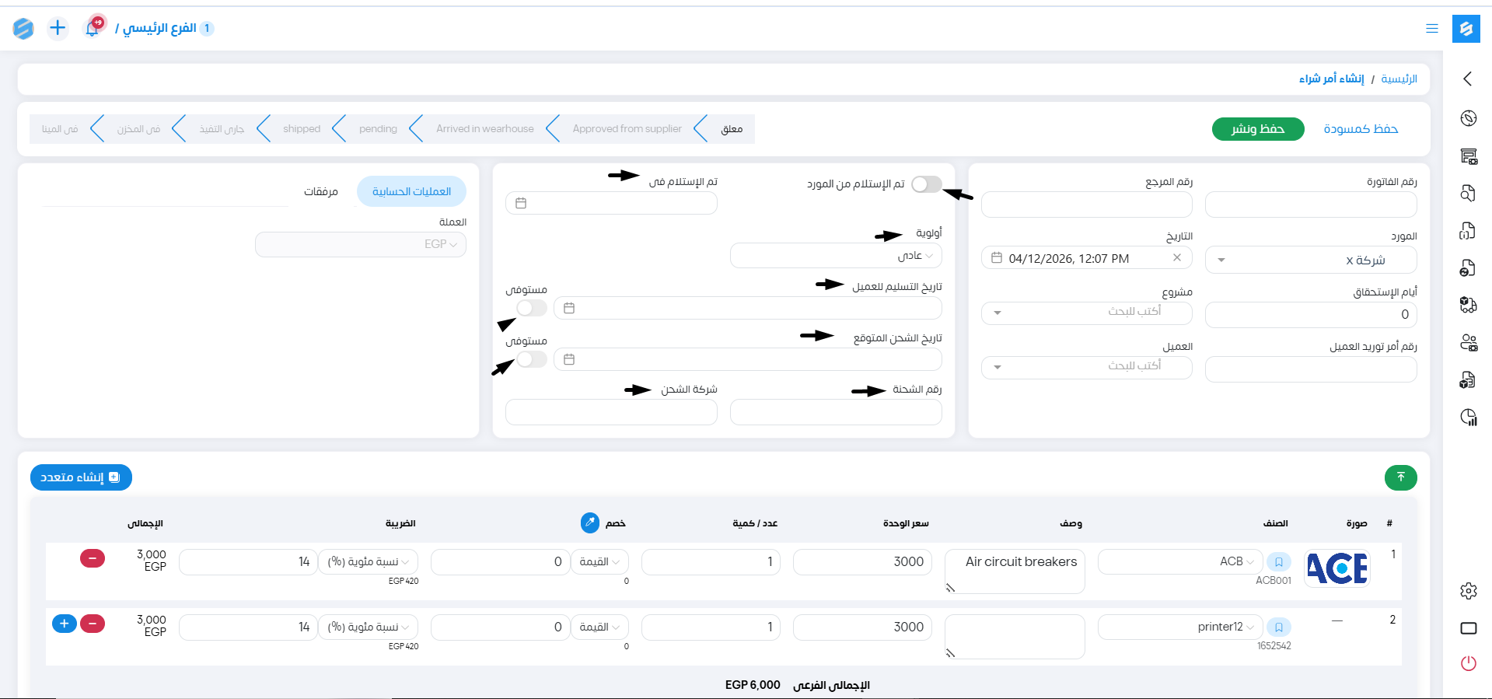The width and height of the screenshot is (1492, 699).
Task: Click the blue discount edit icon
Action: click(590, 523)
